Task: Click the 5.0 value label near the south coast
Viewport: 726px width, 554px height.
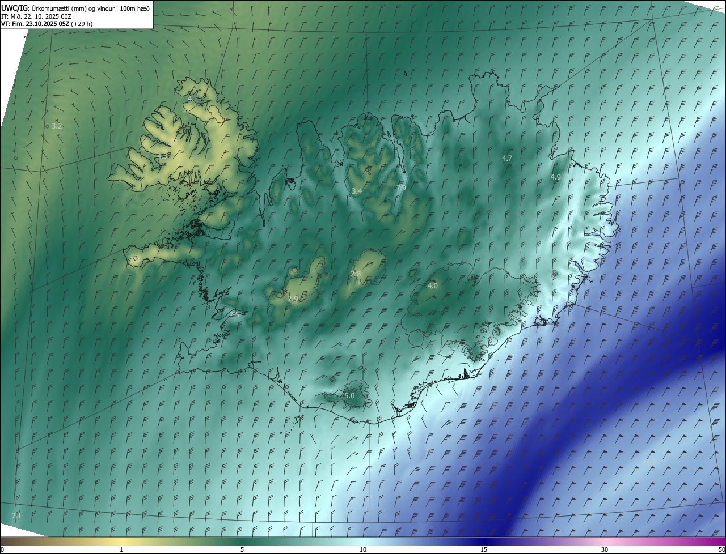Action: click(349, 395)
